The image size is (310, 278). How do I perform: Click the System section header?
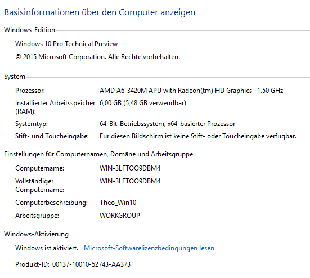point(15,77)
